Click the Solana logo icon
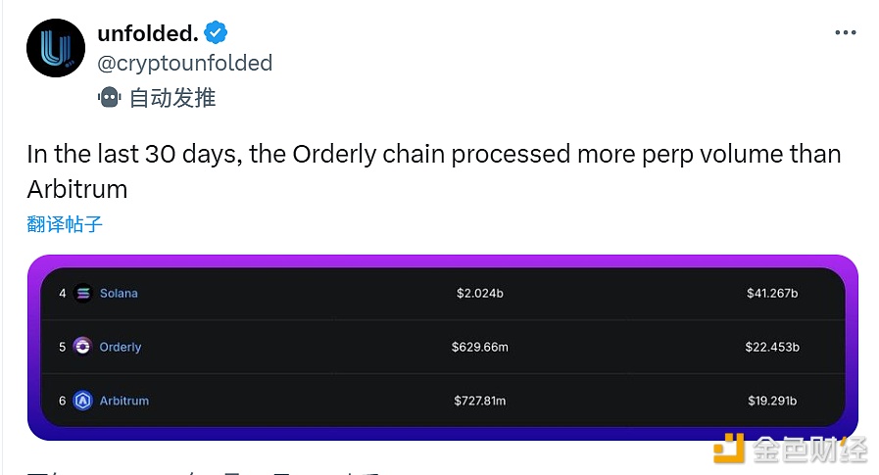The width and height of the screenshot is (879, 475). pos(82,293)
